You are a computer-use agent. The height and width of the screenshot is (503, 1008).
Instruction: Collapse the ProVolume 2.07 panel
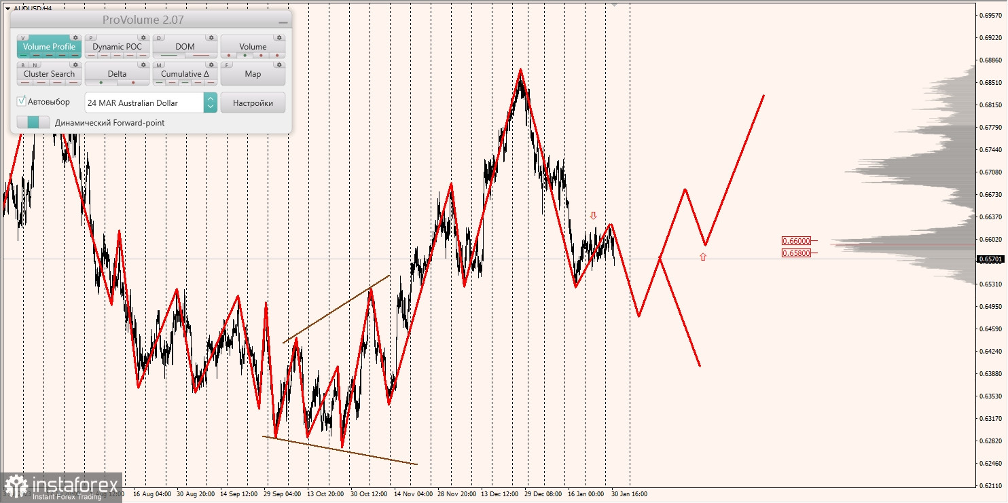pos(283,22)
